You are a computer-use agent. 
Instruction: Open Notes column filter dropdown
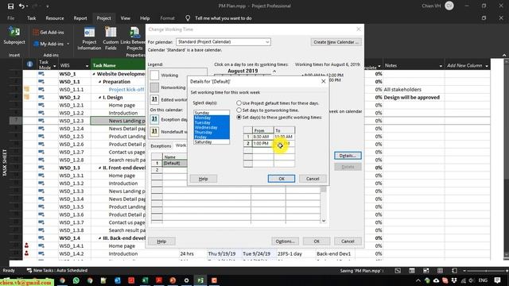(441, 66)
